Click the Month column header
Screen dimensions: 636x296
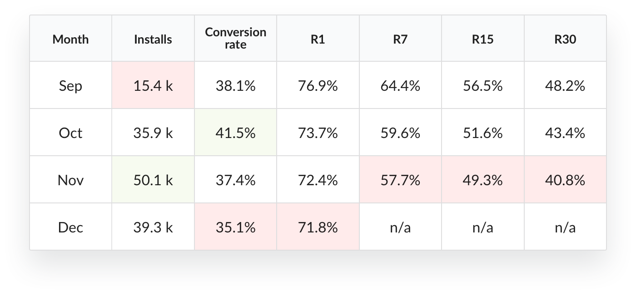[70, 39]
